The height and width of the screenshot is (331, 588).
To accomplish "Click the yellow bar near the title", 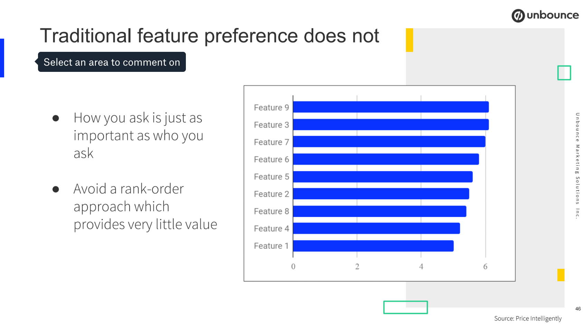I will [x=409, y=40].
